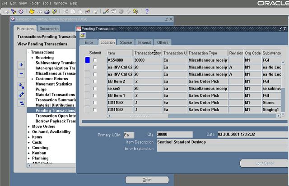This screenshot has width=289, height=186.
Task: Check Submit box for item se-ser9
Action: pos(95,88)
